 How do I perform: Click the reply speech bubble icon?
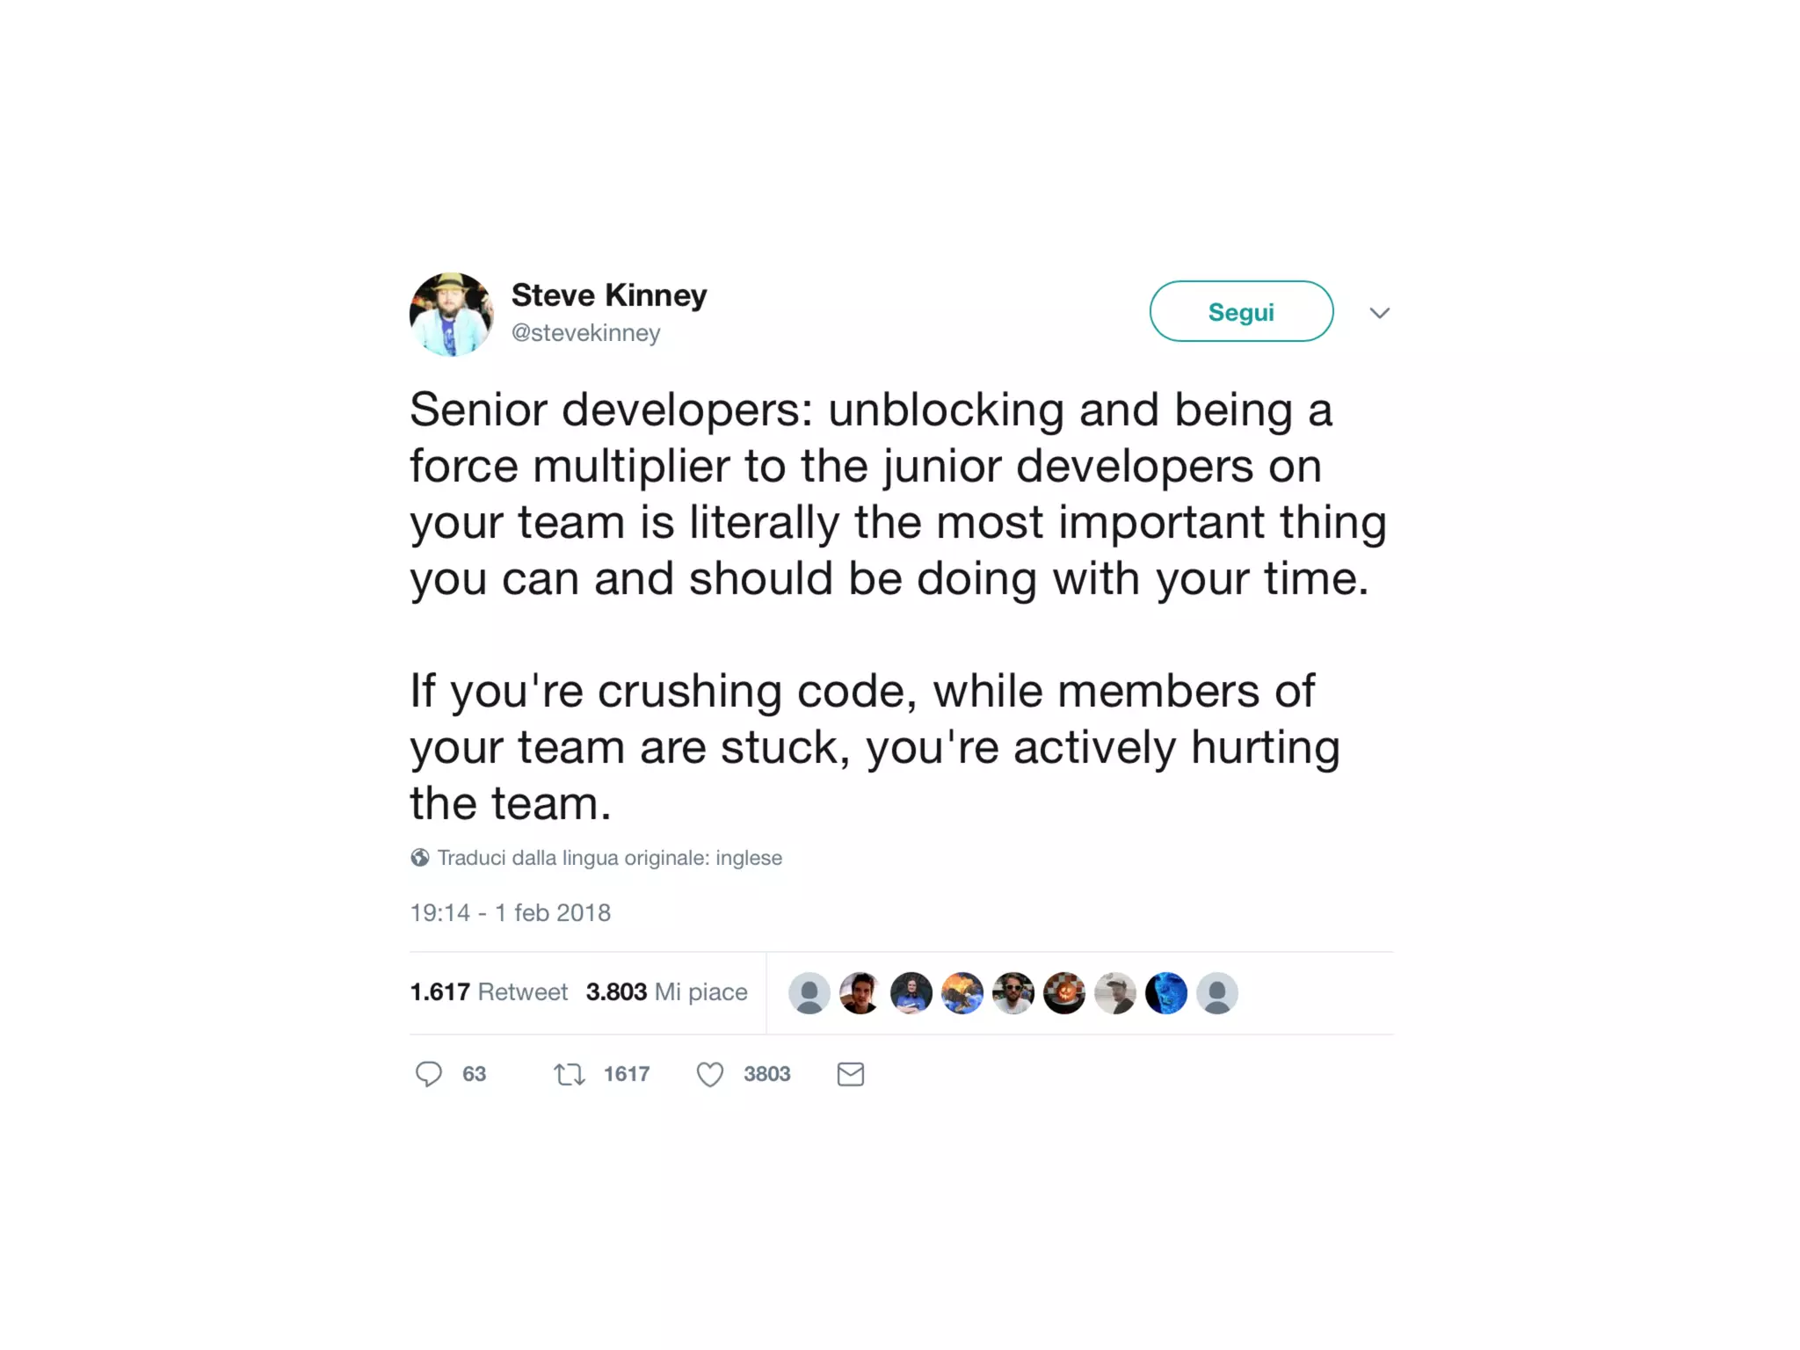point(429,1074)
